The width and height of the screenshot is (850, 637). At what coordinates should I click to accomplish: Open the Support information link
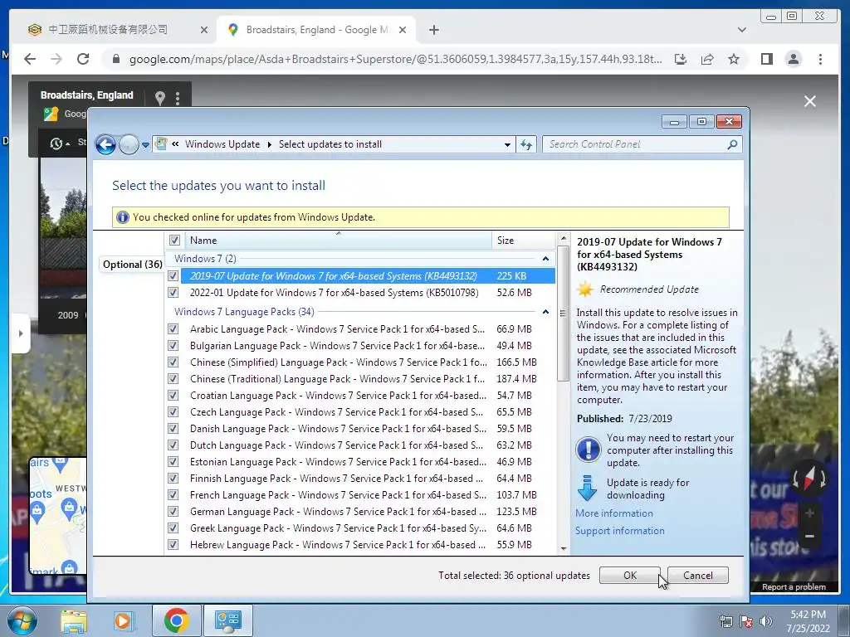619,531
